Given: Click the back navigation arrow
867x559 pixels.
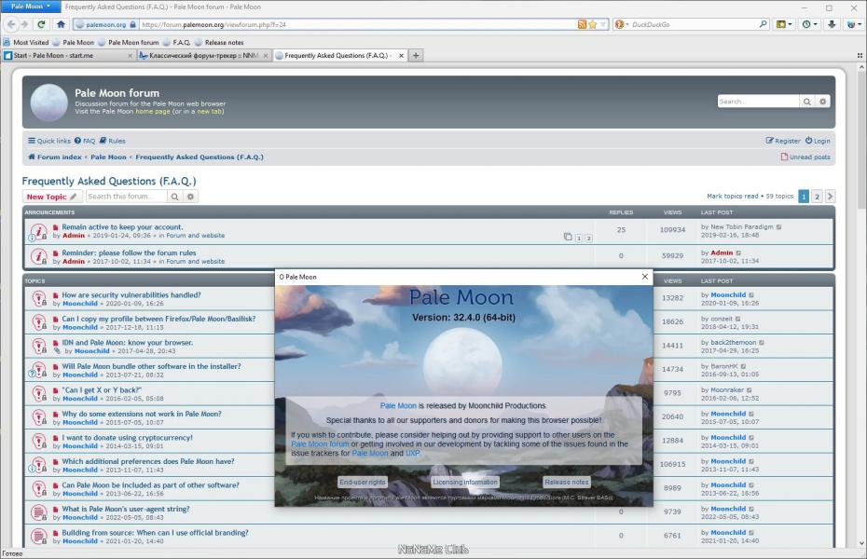Looking at the screenshot, I should pyautogui.click(x=11, y=24).
